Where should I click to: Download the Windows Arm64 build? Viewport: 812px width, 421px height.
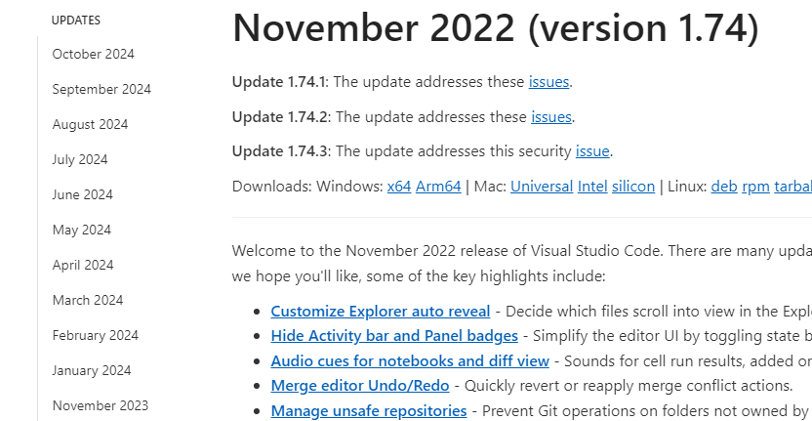coord(438,187)
